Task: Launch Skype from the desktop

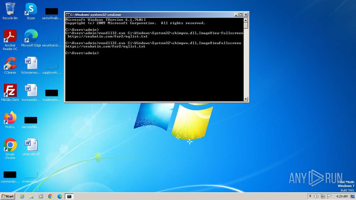Action: point(31,11)
